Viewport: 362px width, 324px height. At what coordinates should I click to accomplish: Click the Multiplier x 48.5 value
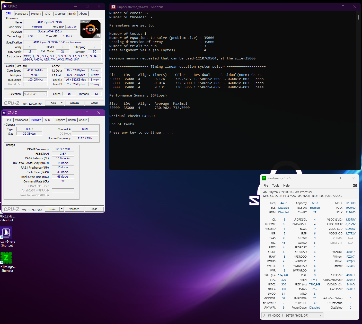(x=36, y=75)
